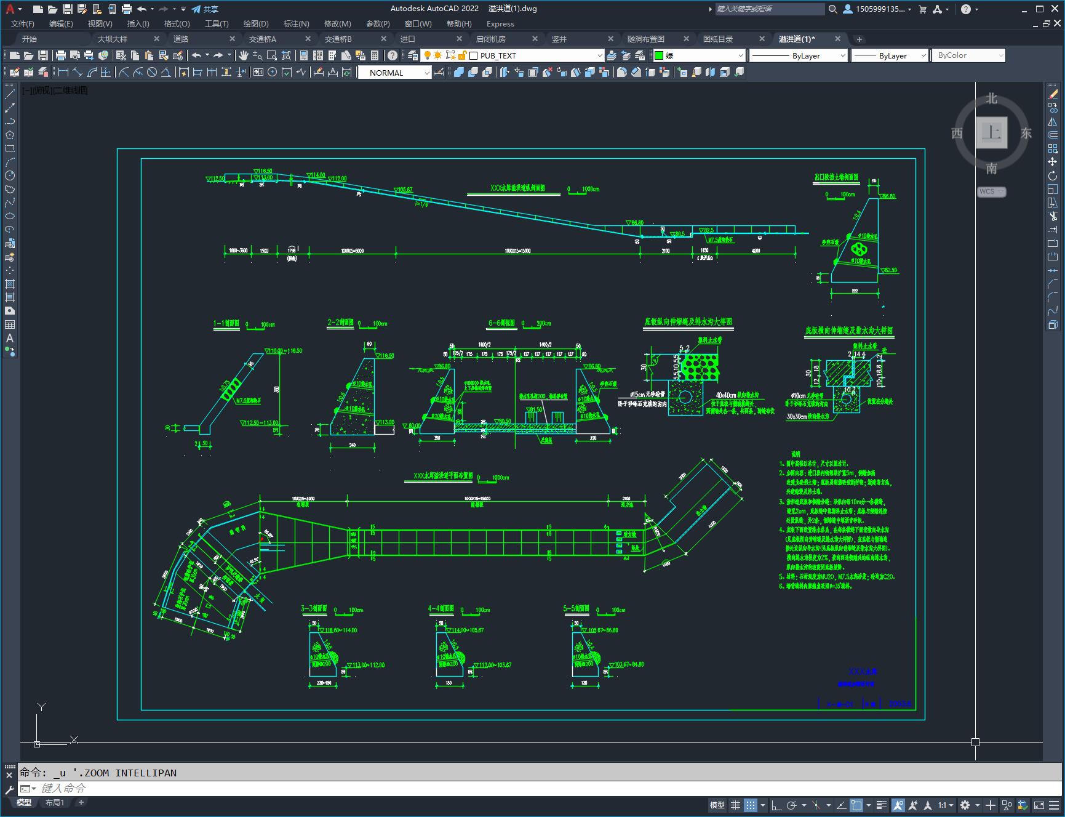Screen dimensions: 1065x817
Task: Open the 文件(F) menu
Action: [x=23, y=23]
